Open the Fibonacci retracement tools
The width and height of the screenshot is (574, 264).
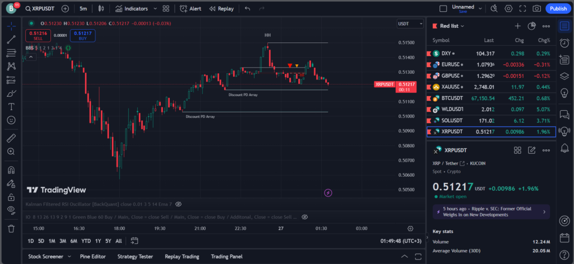click(x=11, y=53)
